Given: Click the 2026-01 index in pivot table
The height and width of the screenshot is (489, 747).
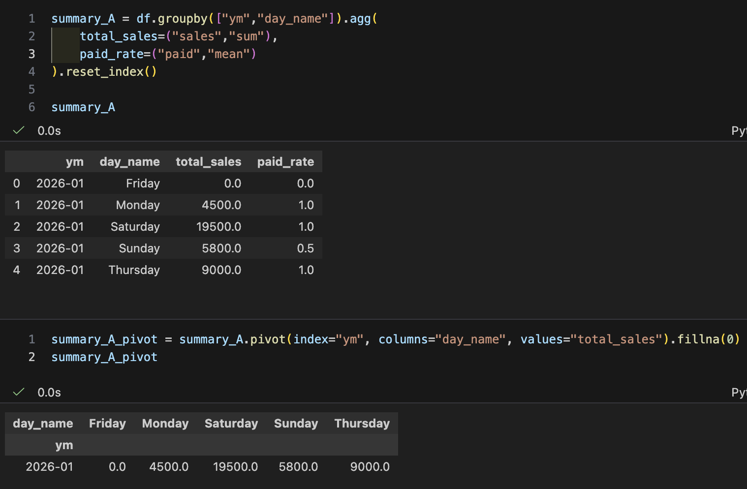Looking at the screenshot, I should click(x=49, y=467).
